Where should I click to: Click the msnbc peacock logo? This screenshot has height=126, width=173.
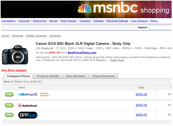[85, 9]
